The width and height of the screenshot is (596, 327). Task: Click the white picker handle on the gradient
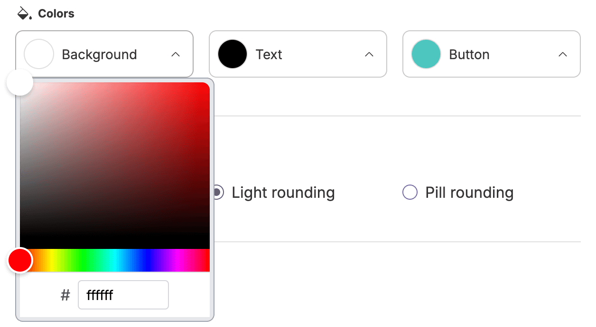click(x=19, y=82)
